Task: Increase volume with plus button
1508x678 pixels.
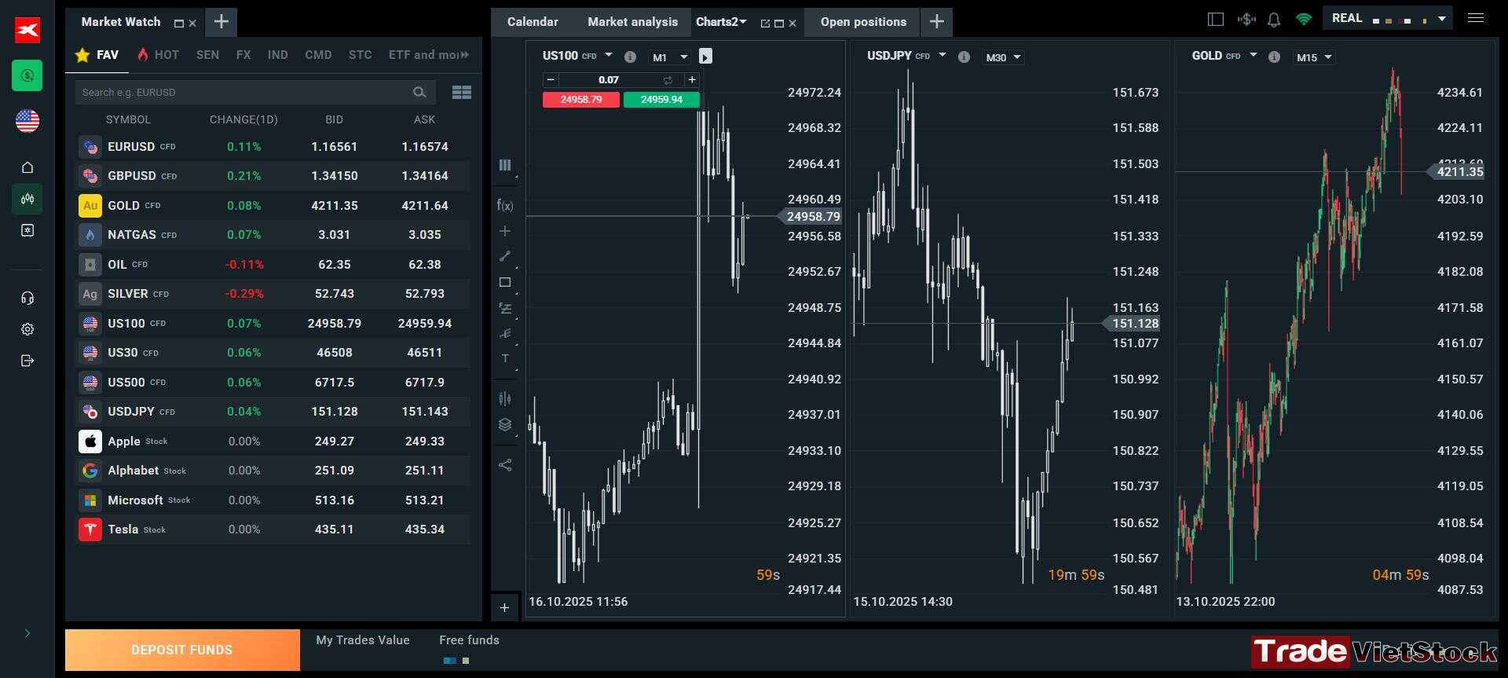Action: (x=692, y=80)
